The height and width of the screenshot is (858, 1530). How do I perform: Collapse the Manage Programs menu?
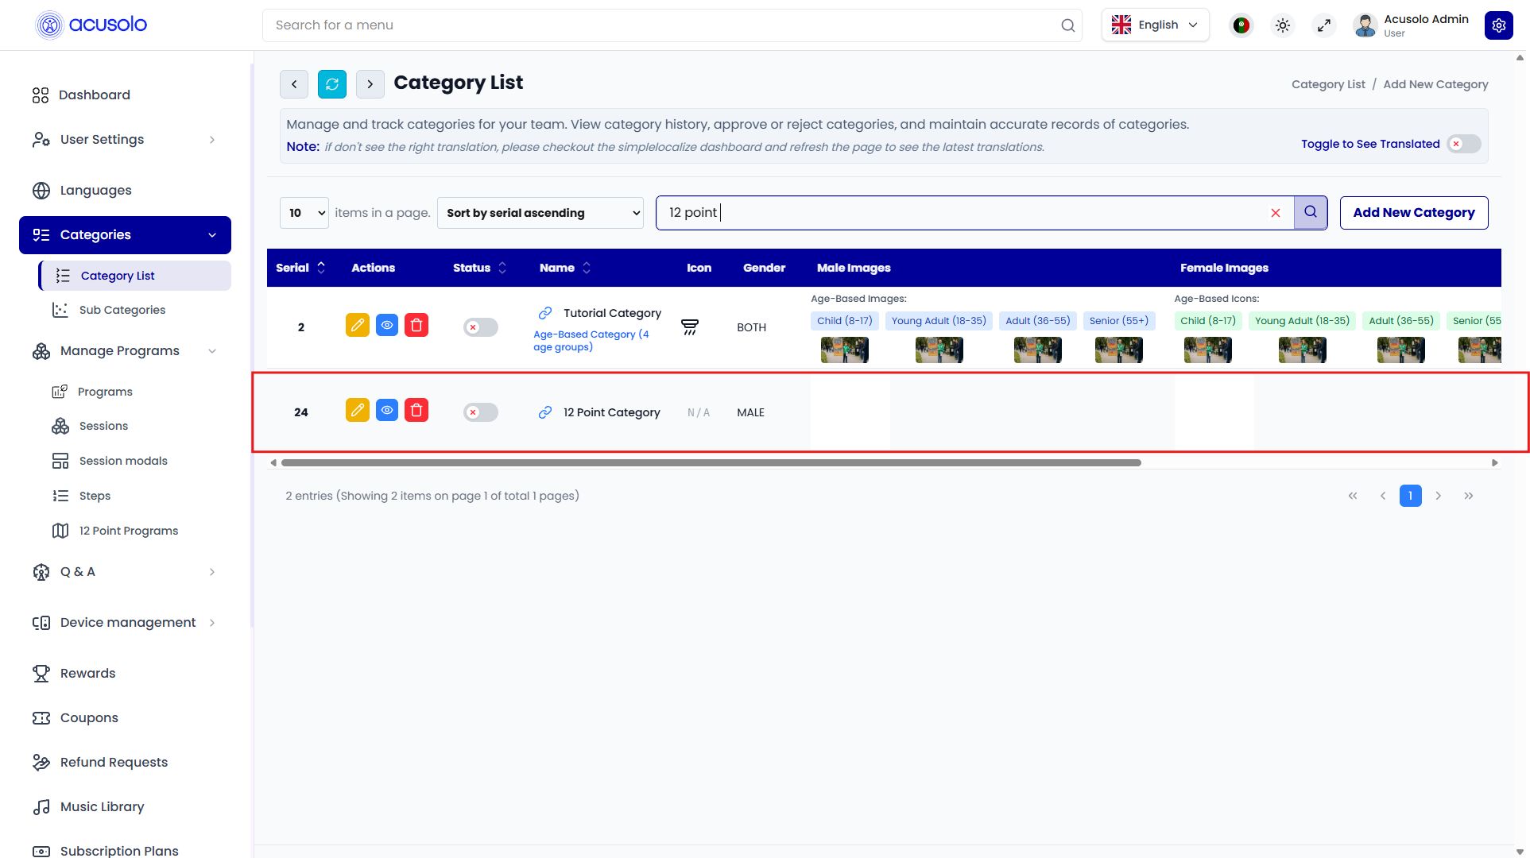[x=125, y=351]
